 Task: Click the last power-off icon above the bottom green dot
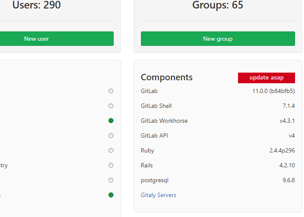(x=111, y=180)
